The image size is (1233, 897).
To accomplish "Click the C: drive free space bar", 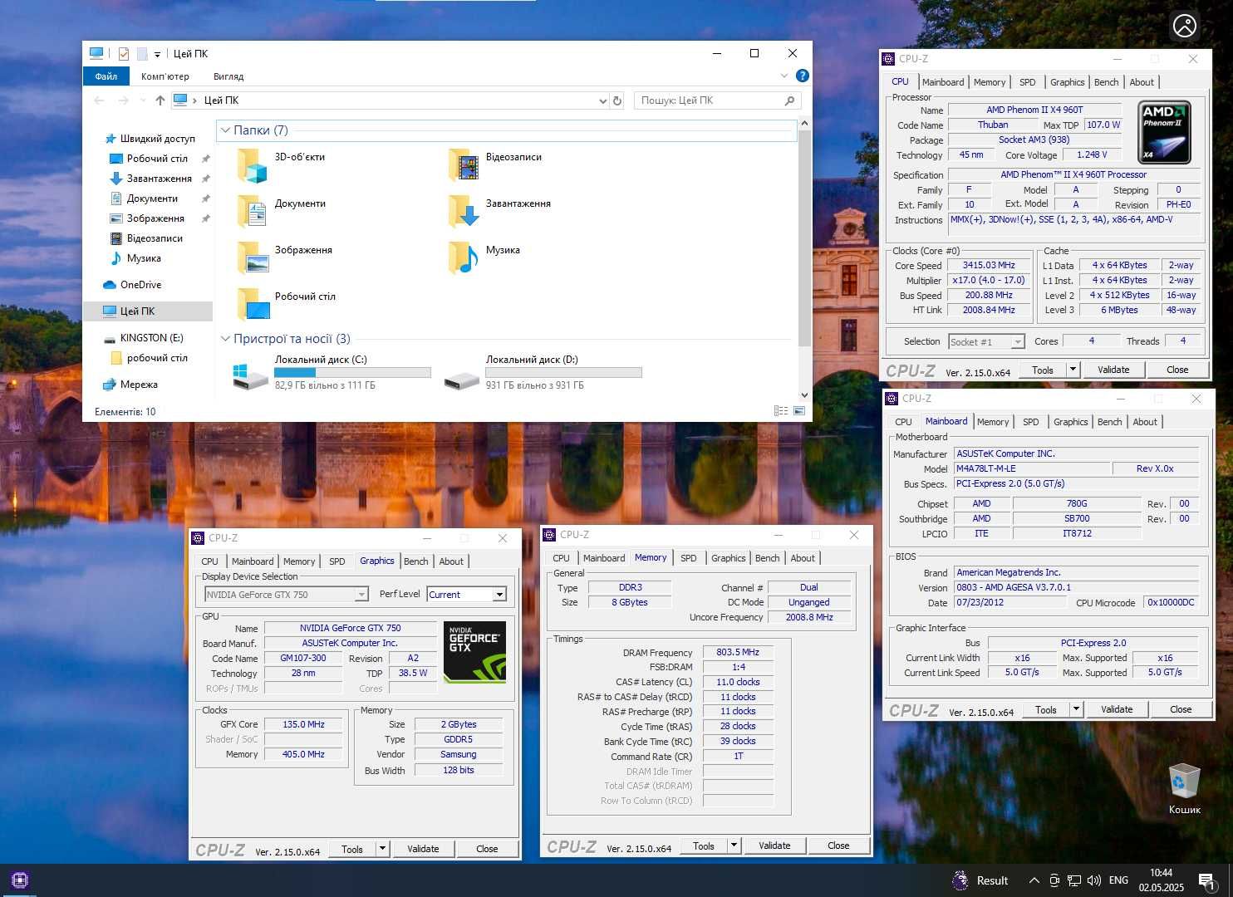I will [352, 373].
